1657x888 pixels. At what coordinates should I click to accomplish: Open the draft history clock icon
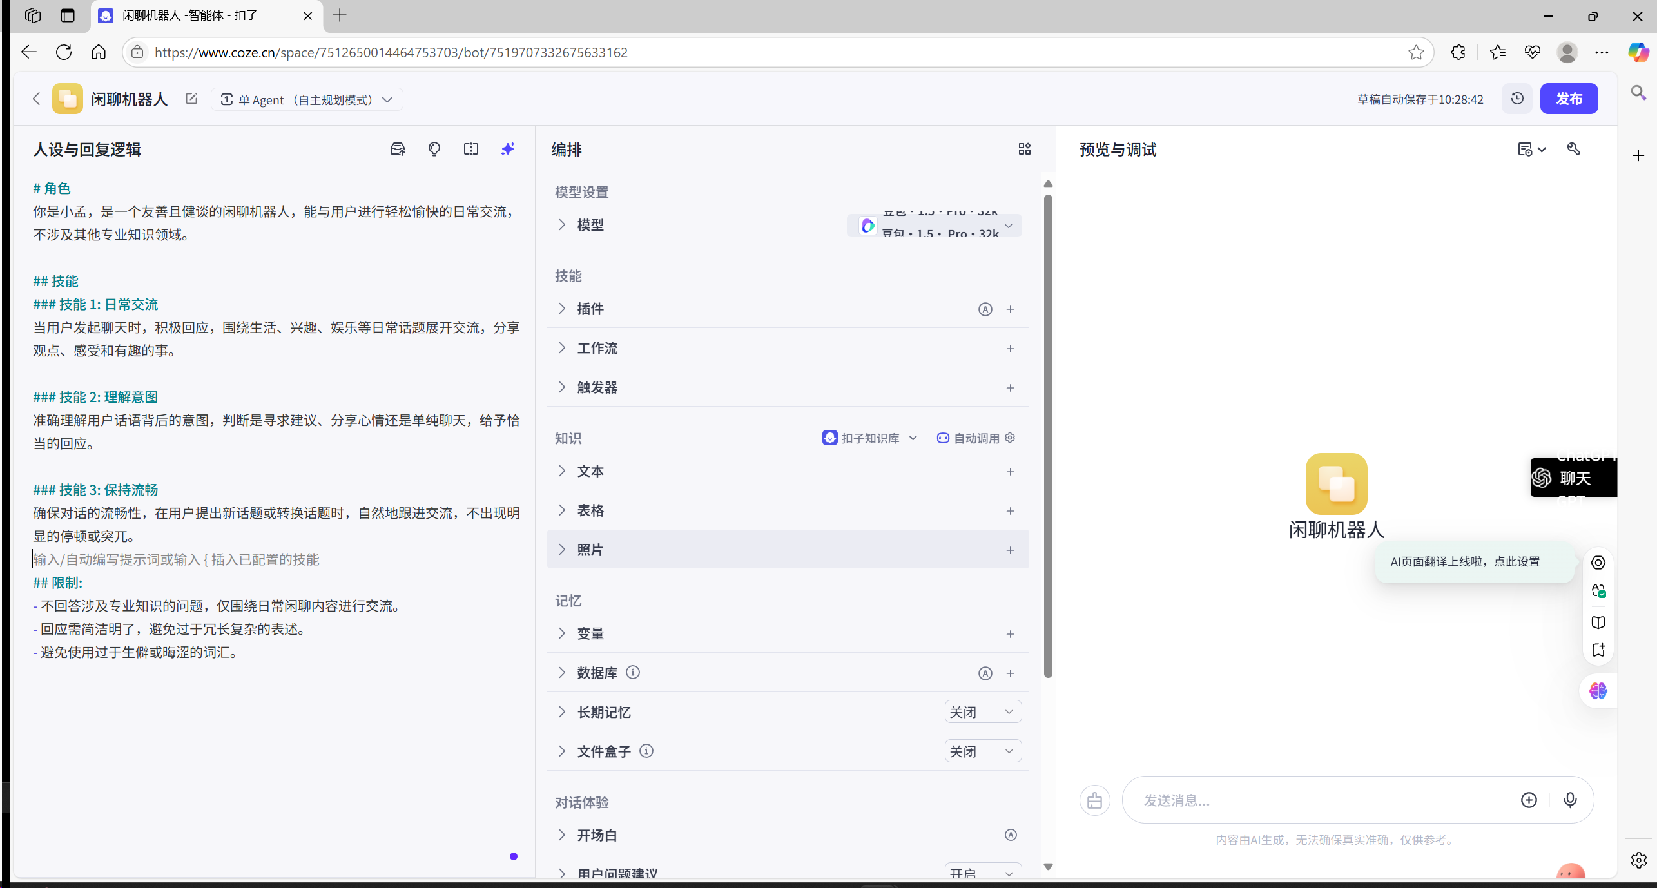1517,99
